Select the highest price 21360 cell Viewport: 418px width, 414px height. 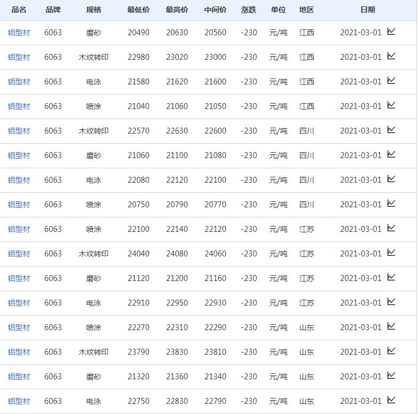pyautogui.click(x=177, y=377)
